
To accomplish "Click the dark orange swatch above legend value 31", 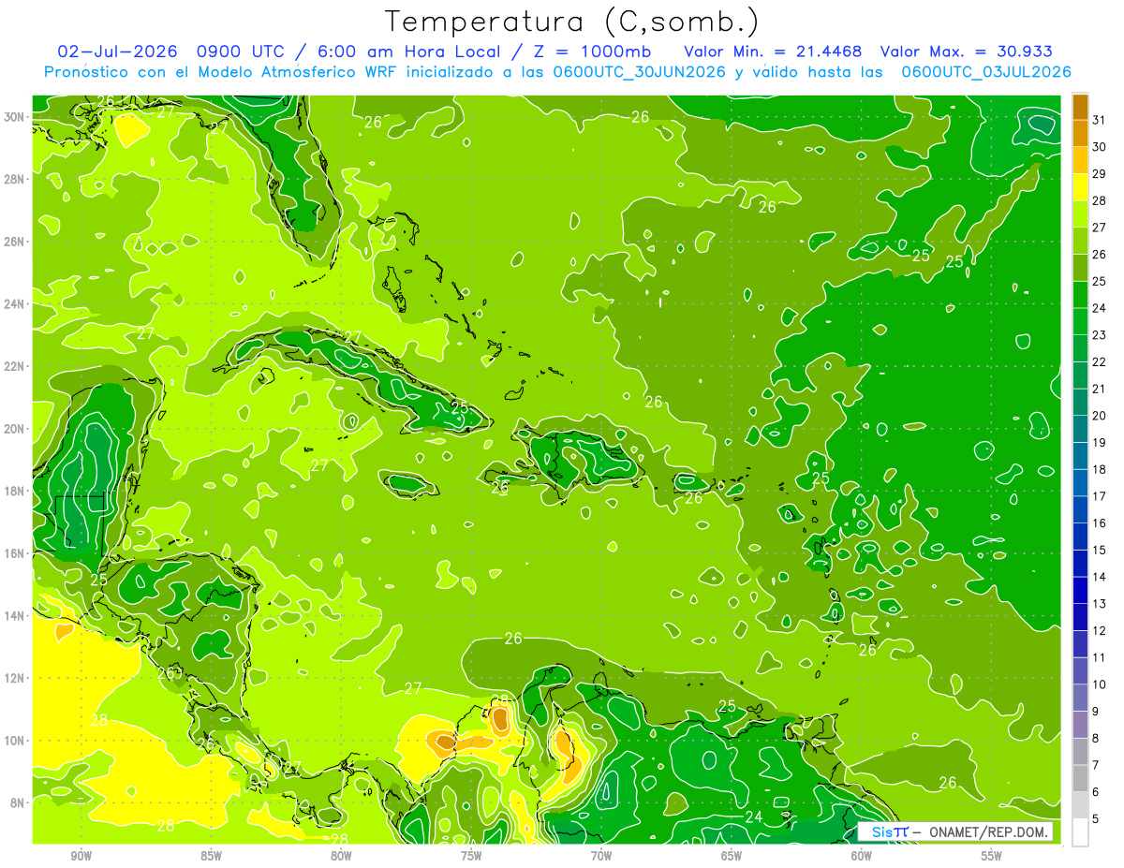I will tap(1080, 106).
